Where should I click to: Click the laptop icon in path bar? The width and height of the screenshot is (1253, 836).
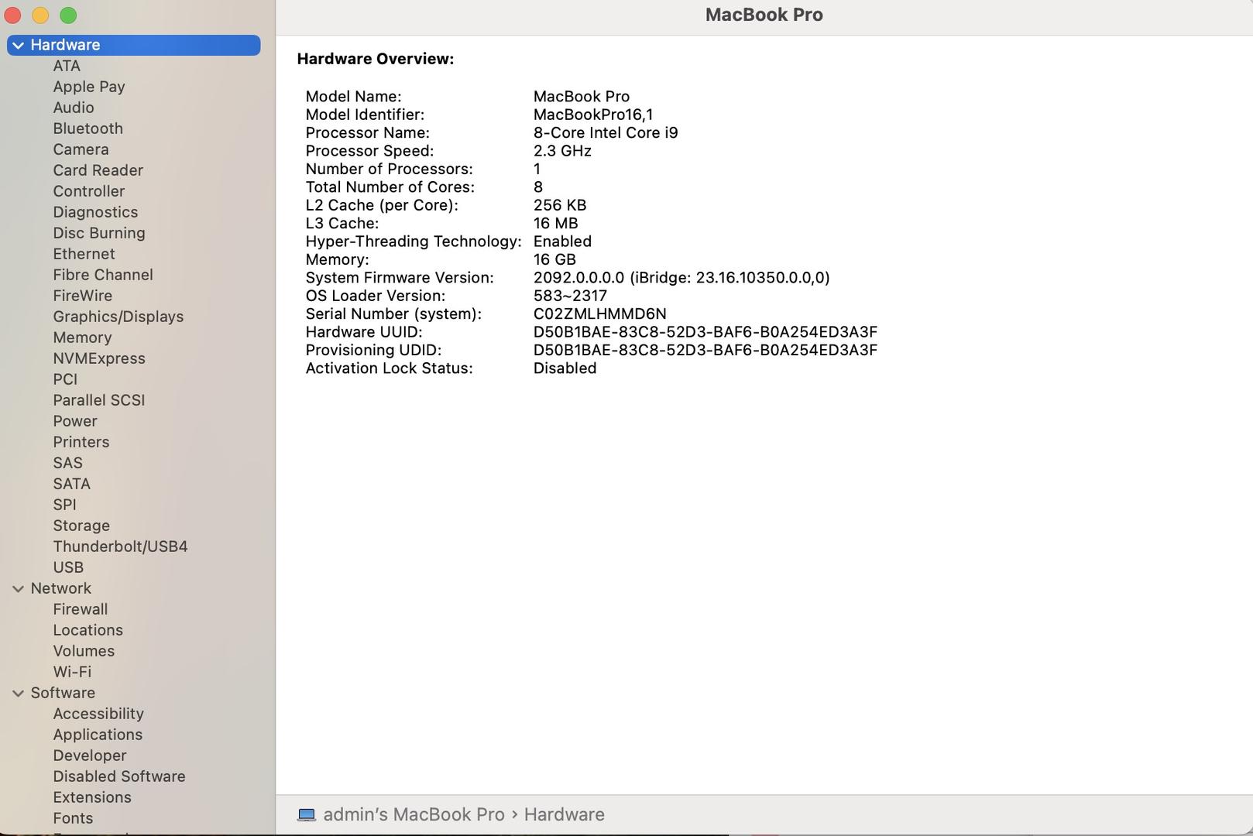coord(307,815)
